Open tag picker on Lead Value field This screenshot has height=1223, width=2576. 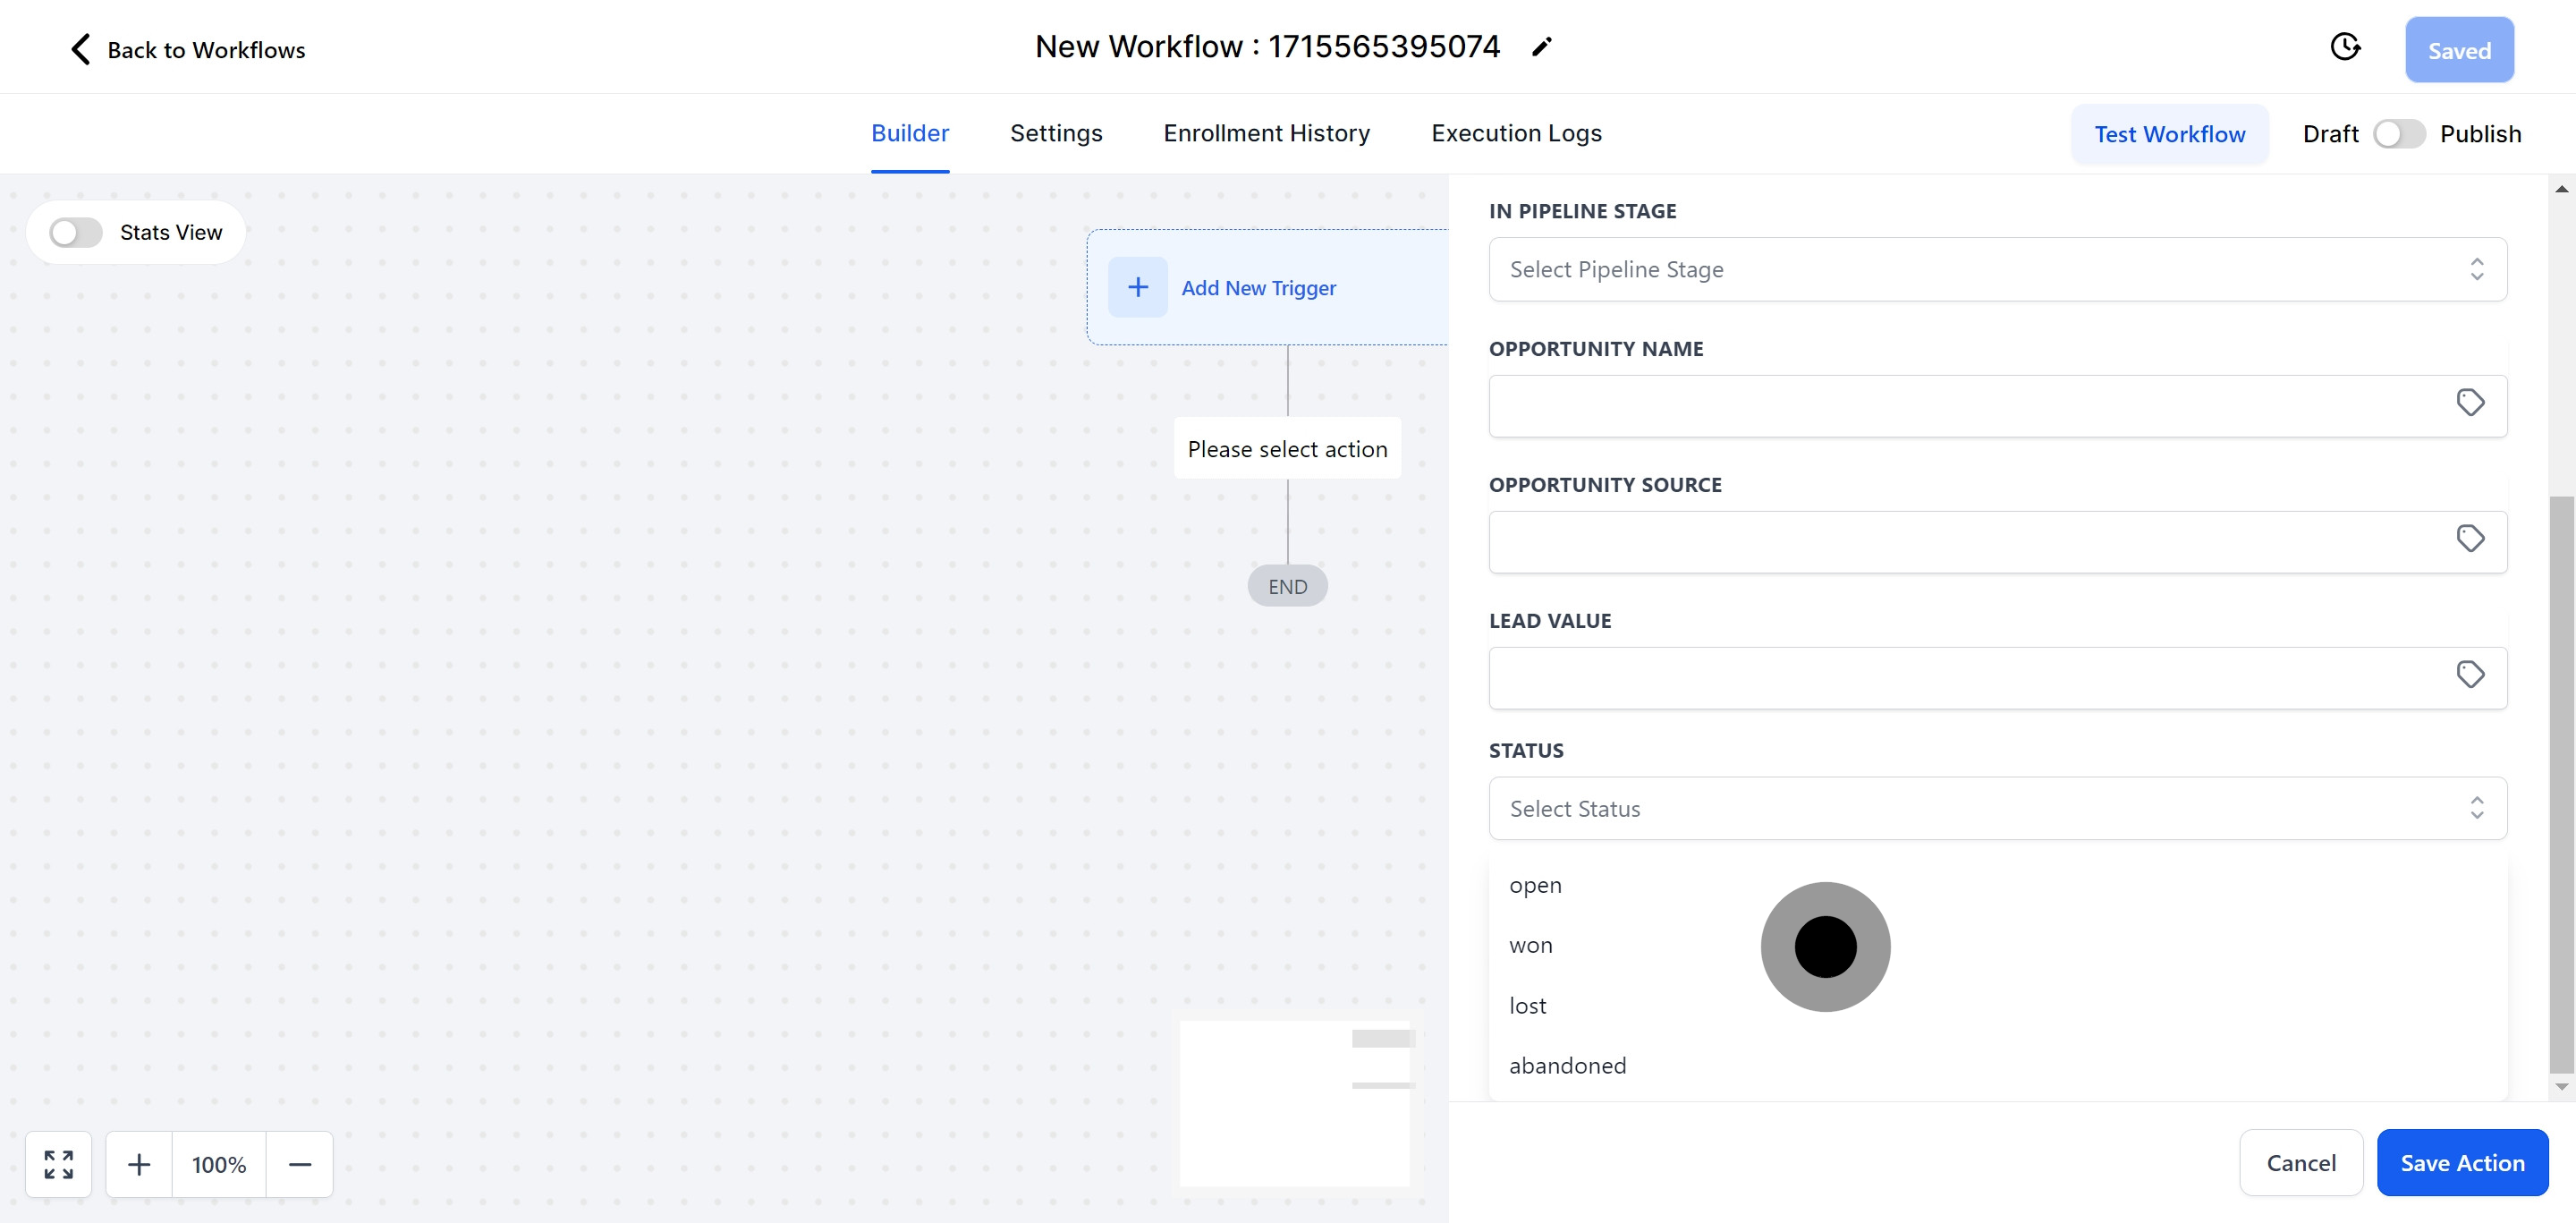coord(2471,674)
